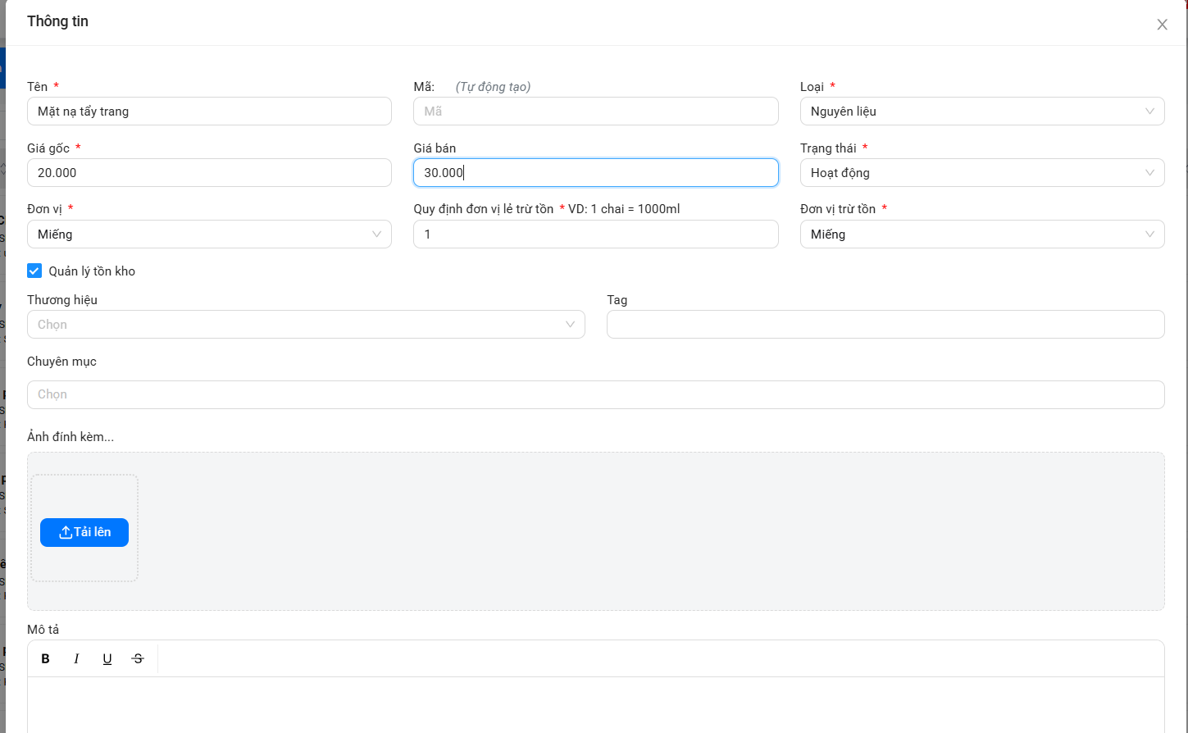Image resolution: width=1188 pixels, height=733 pixels.
Task: Open the Đơn vị unit dropdown
Action: pyautogui.click(x=209, y=234)
